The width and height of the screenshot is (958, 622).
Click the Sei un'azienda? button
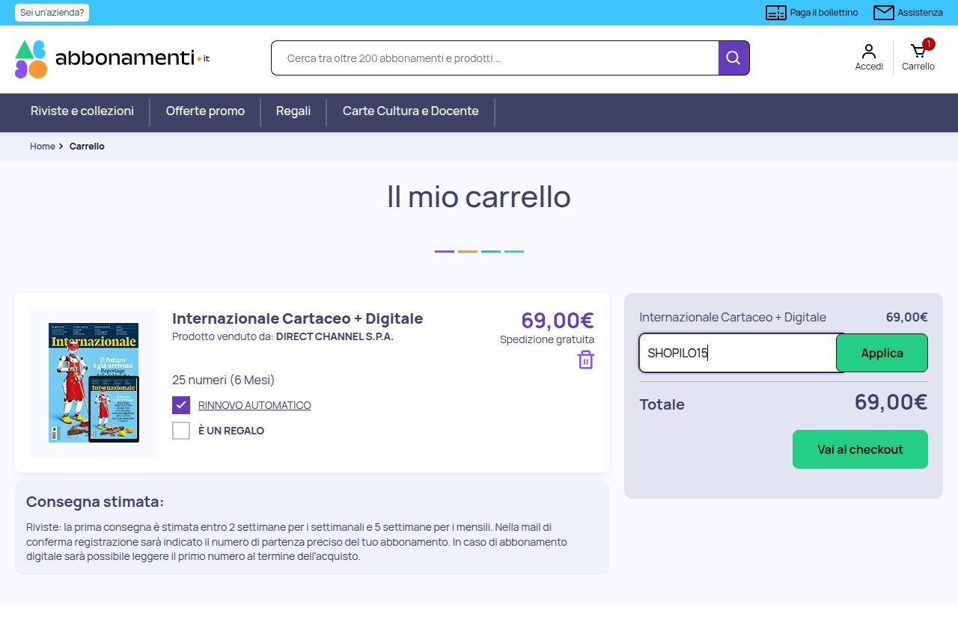[52, 13]
